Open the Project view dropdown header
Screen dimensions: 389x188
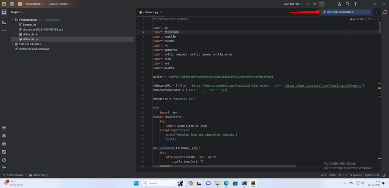[x=17, y=12]
